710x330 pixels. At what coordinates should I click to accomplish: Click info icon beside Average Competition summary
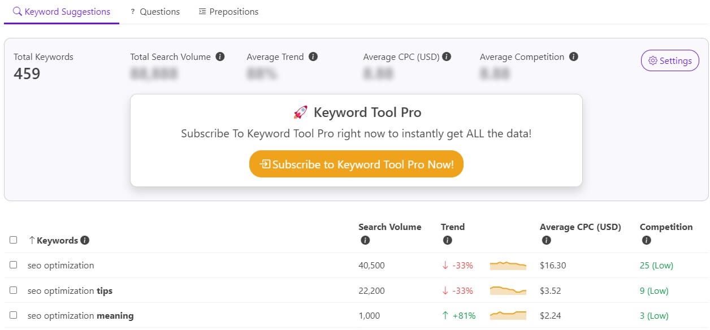pos(574,57)
